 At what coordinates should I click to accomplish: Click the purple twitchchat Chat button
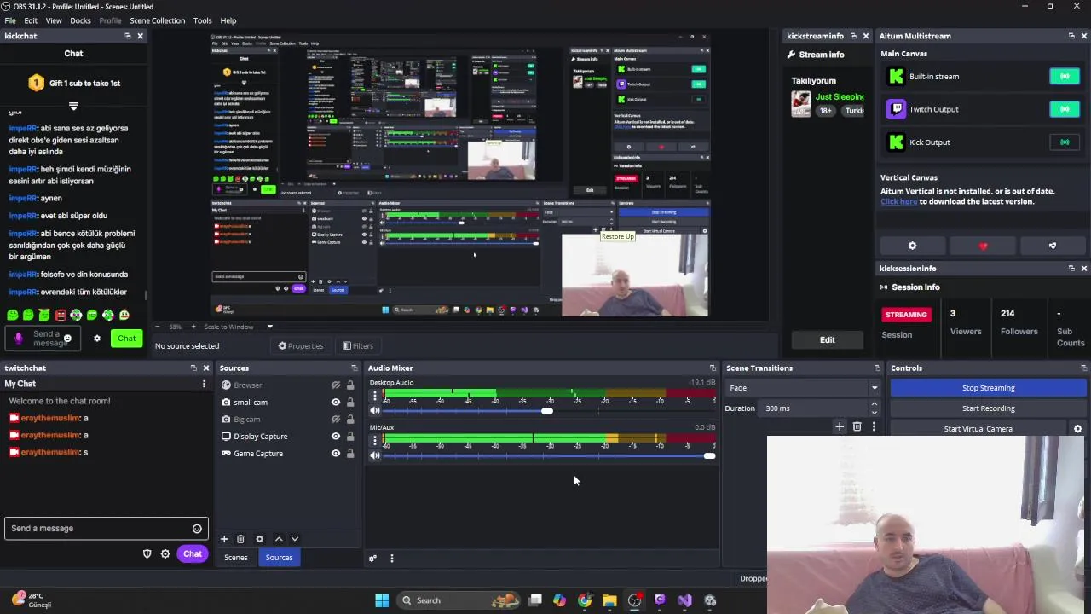tap(193, 554)
